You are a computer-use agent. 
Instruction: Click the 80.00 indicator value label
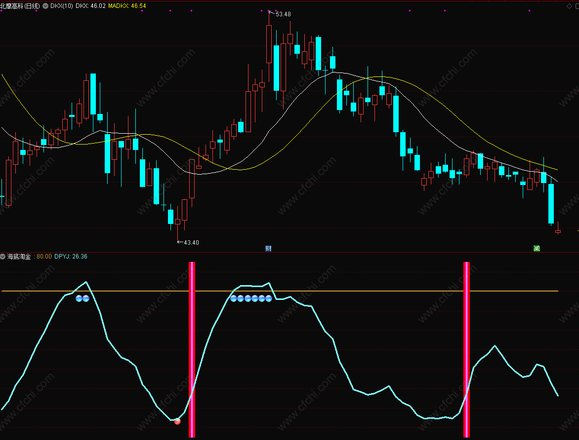(x=44, y=257)
